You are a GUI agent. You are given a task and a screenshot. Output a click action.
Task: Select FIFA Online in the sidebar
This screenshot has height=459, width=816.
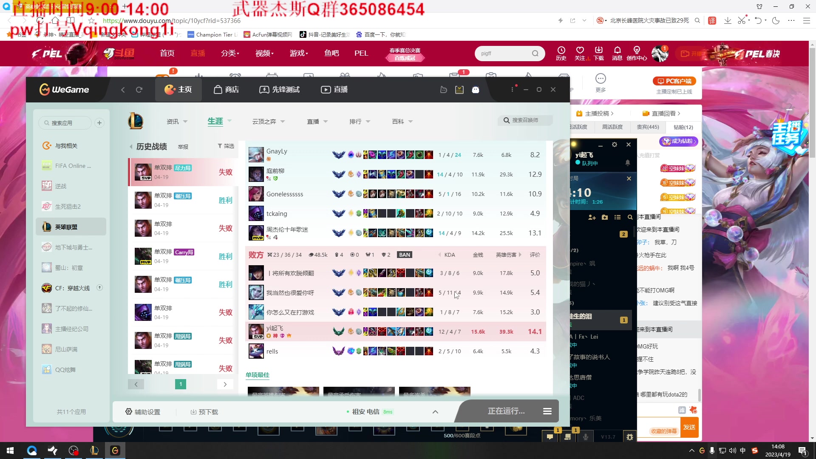pos(71,166)
